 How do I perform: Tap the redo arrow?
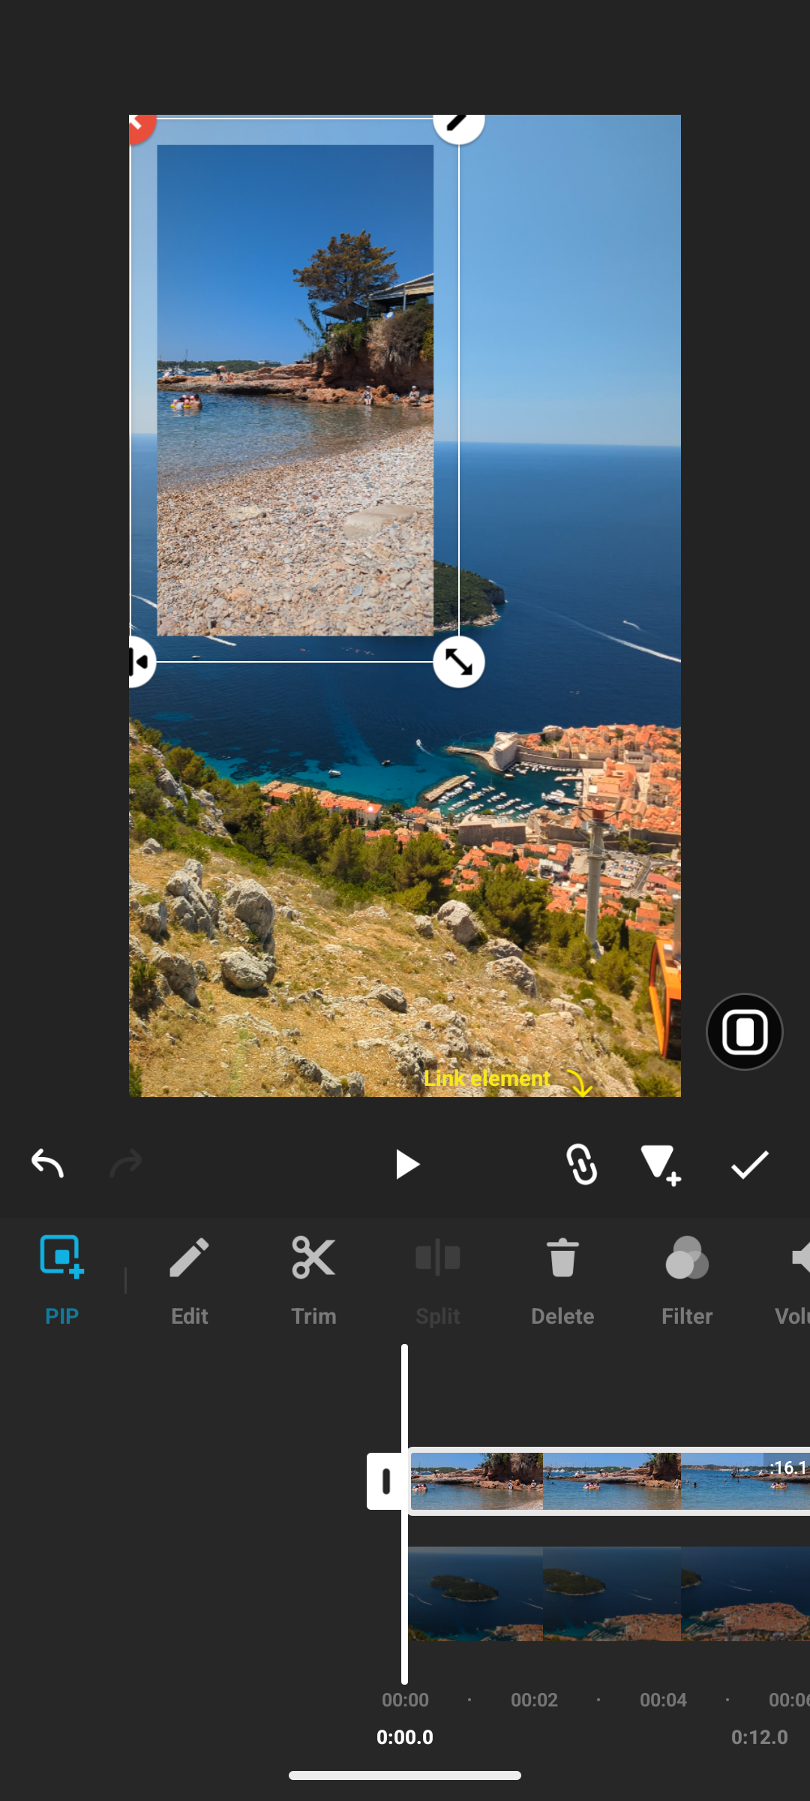(x=125, y=1164)
